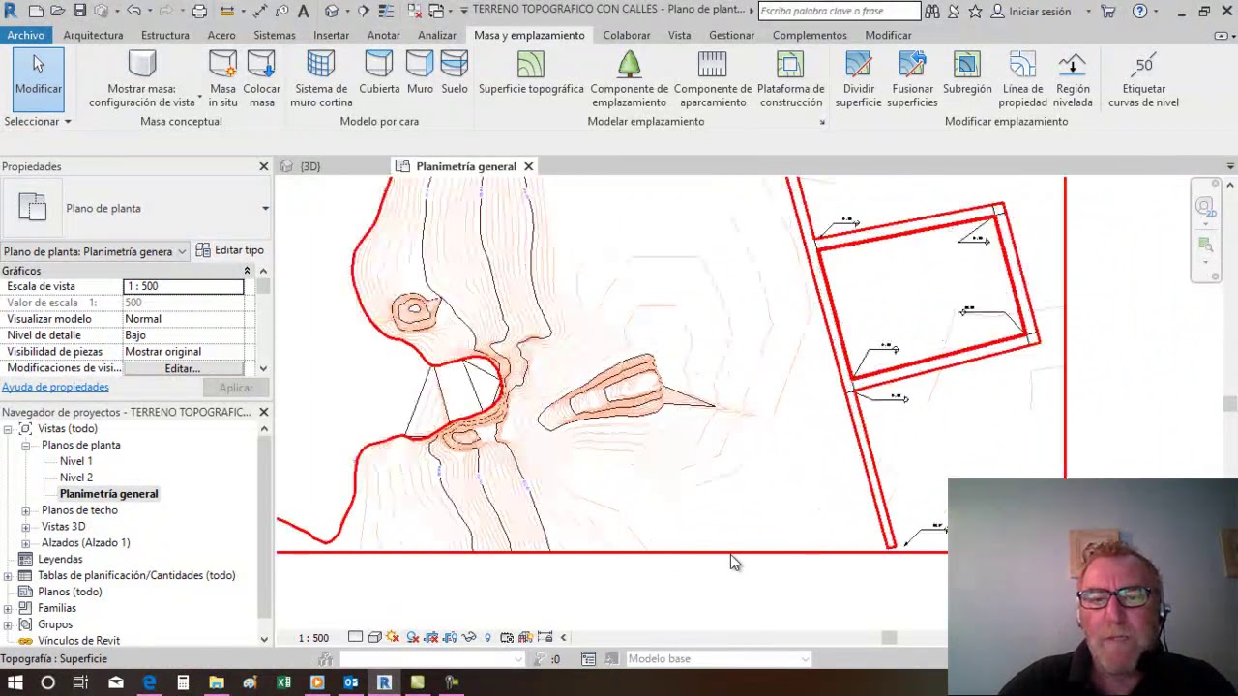1238x696 pixels.
Task: Switch to Gestionar ribbon tab
Action: coord(731,35)
